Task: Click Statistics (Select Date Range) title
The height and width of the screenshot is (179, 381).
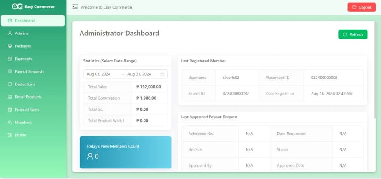Action: tap(110, 61)
